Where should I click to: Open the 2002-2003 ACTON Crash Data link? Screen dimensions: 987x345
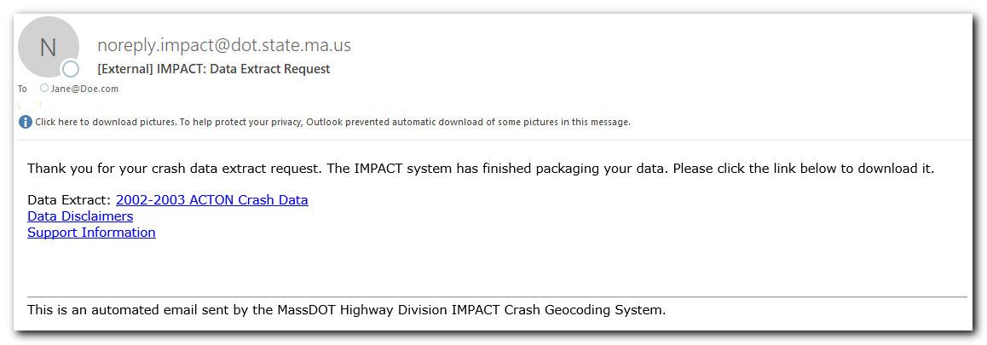pos(212,200)
